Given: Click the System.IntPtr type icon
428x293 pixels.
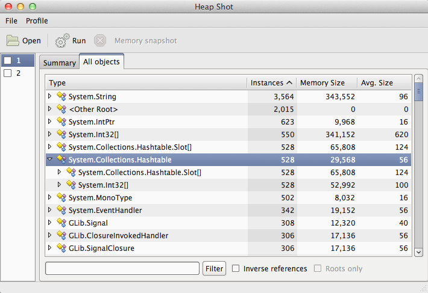Looking at the screenshot, I should click(x=61, y=122).
